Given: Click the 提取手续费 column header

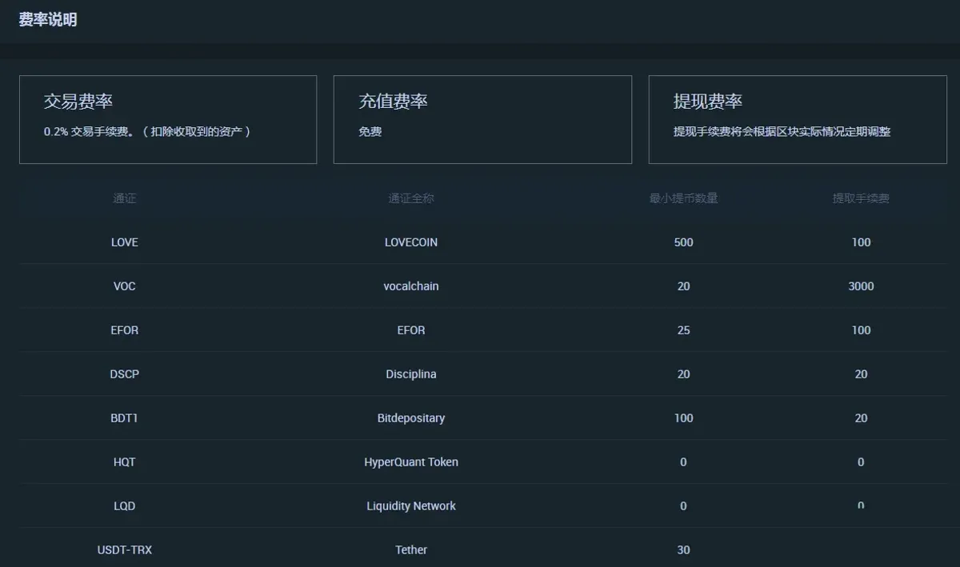Looking at the screenshot, I should click(861, 198).
